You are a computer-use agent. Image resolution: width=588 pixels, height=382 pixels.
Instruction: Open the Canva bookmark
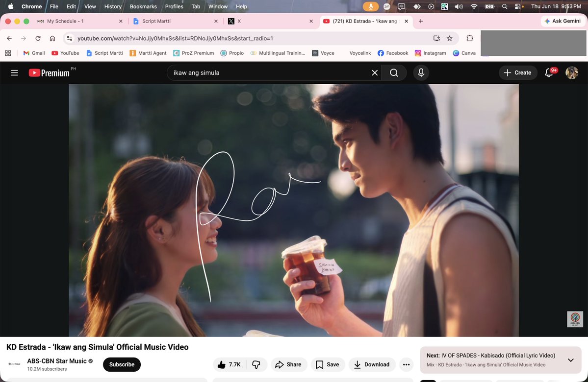(464, 53)
